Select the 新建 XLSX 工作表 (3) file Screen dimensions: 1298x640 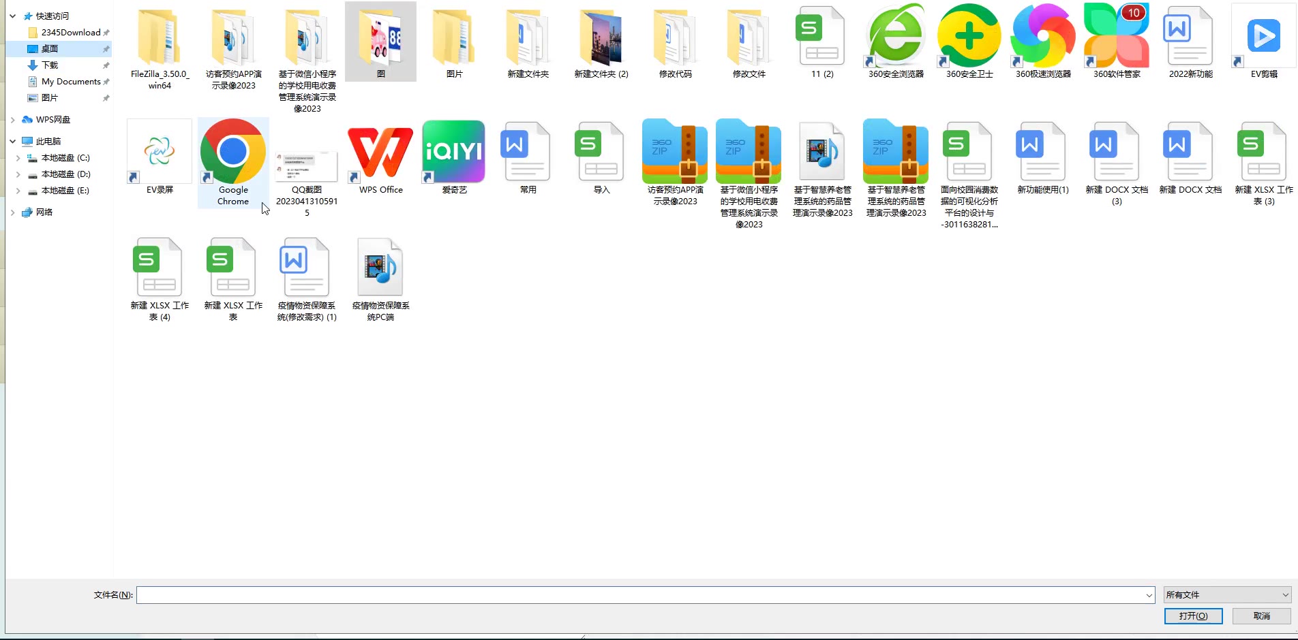click(x=1264, y=163)
